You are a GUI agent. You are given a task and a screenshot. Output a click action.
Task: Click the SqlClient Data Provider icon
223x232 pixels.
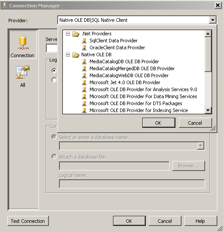(x=84, y=41)
